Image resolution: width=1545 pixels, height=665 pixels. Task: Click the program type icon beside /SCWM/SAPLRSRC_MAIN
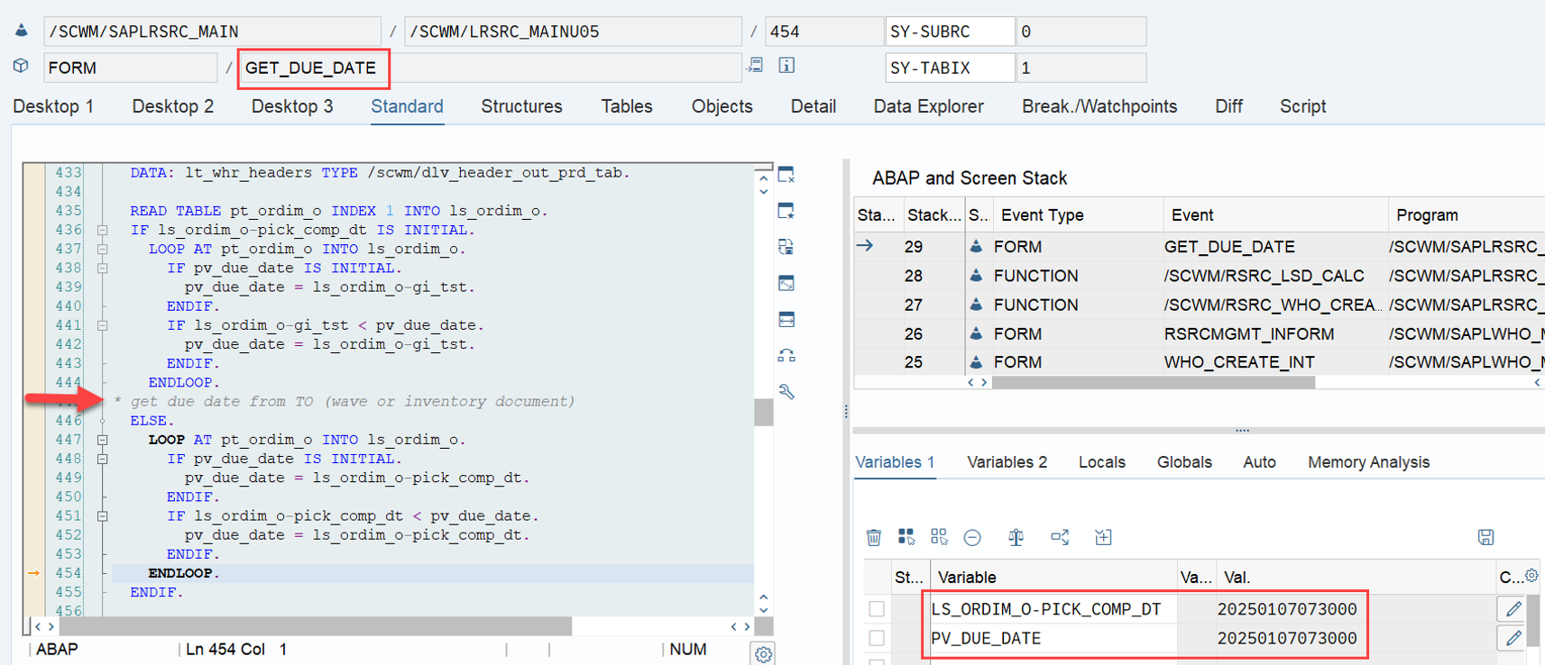[22, 31]
